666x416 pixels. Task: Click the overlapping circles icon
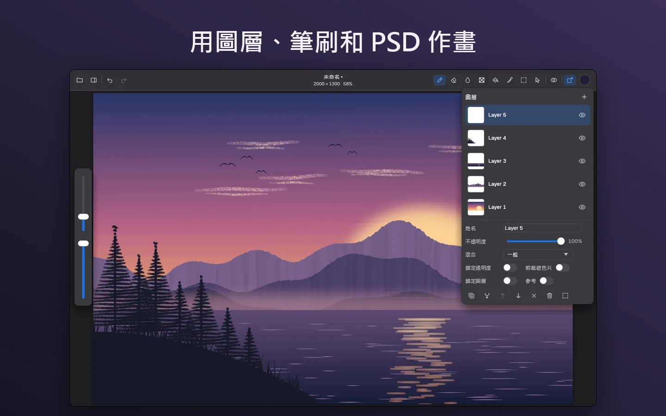click(x=554, y=80)
